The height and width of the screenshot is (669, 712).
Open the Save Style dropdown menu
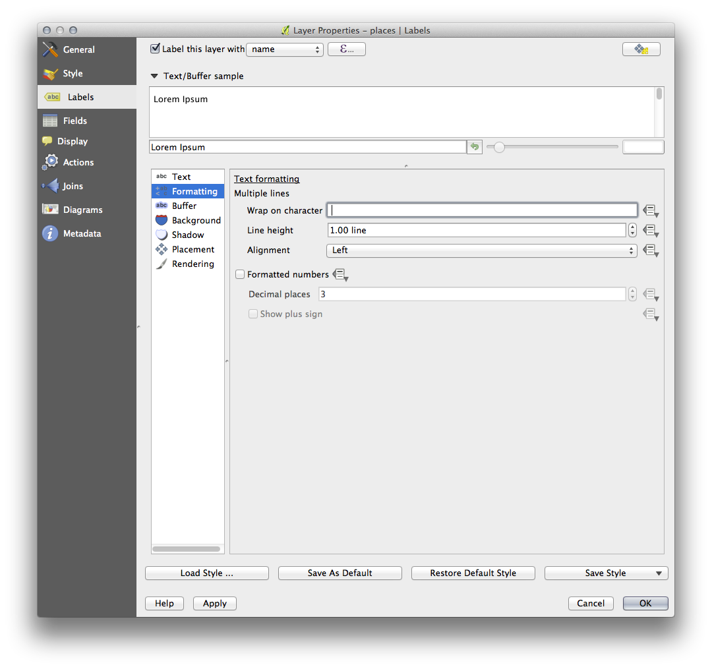[658, 573]
